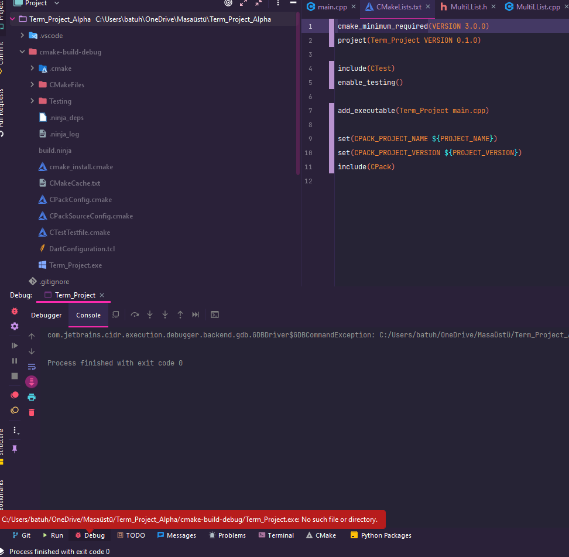Click Expand All icon in Project panel
The image size is (569, 557).
(244, 3)
